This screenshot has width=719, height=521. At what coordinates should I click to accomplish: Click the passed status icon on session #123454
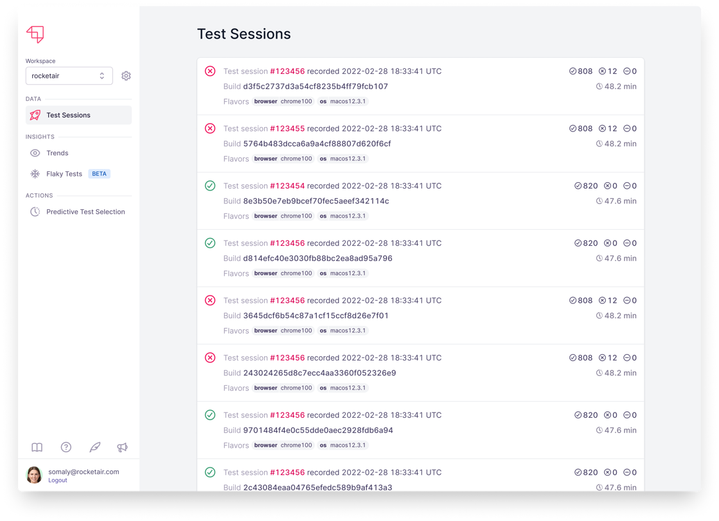210,185
